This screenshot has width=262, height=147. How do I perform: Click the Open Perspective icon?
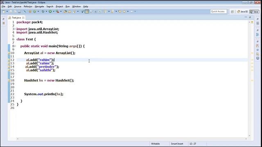point(232,11)
